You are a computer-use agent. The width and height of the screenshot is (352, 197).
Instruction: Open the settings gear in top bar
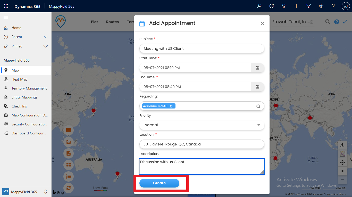[321, 6]
